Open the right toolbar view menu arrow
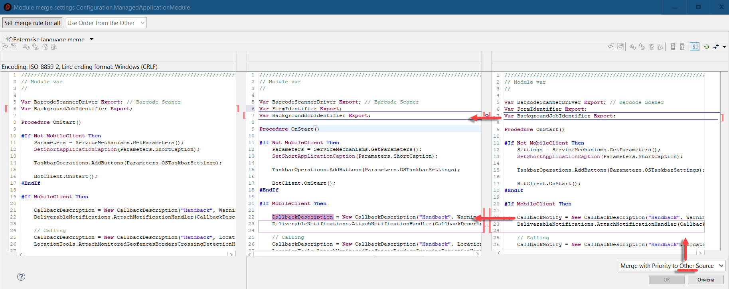This screenshot has height=289, width=729. point(724,47)
